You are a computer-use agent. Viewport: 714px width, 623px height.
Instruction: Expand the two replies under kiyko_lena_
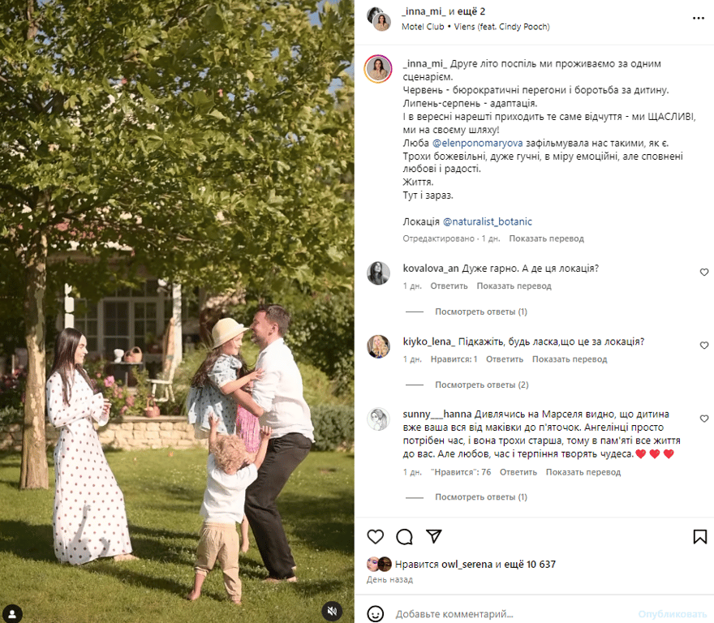pos(482,385)
